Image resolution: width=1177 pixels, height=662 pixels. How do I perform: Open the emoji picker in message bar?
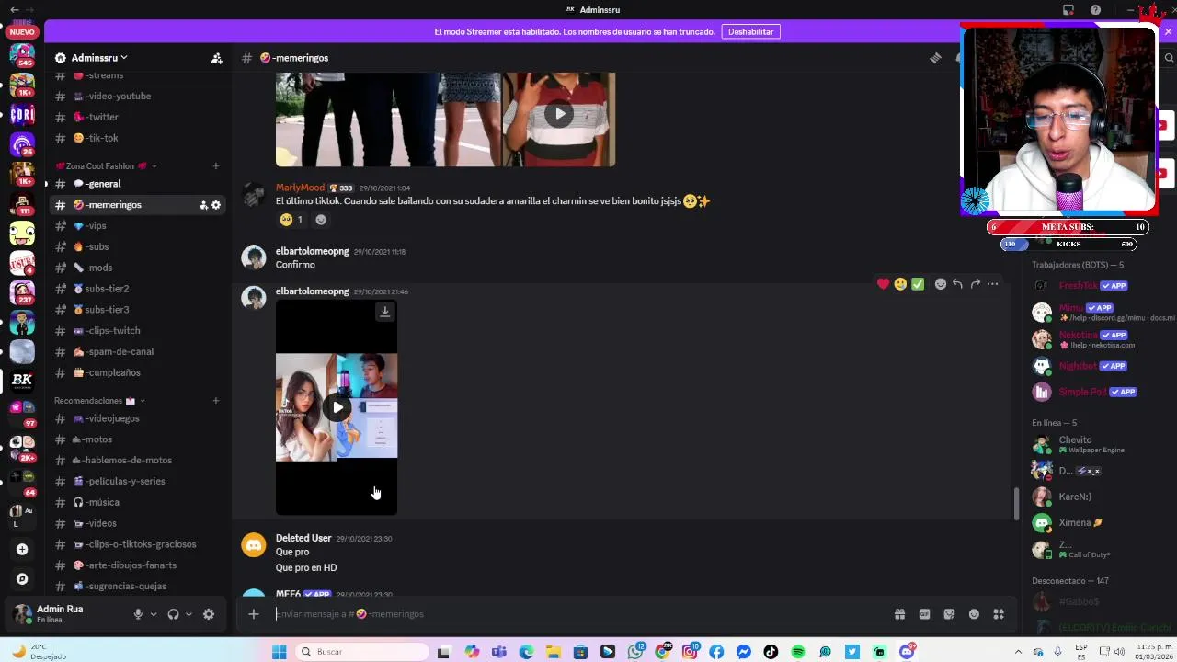pyautogui.click(x=974, y=614)
